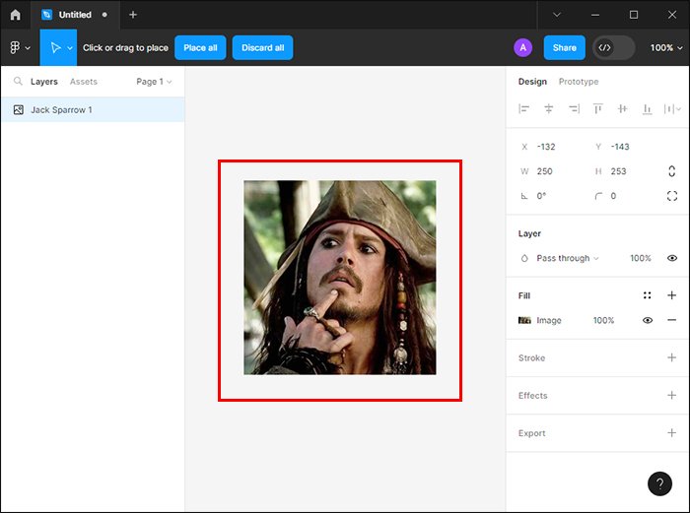The width and height of the screenshot is (690, 513).
Task: Open the Pass through blend mode dropdown
Action: click(x=568, y=258)
